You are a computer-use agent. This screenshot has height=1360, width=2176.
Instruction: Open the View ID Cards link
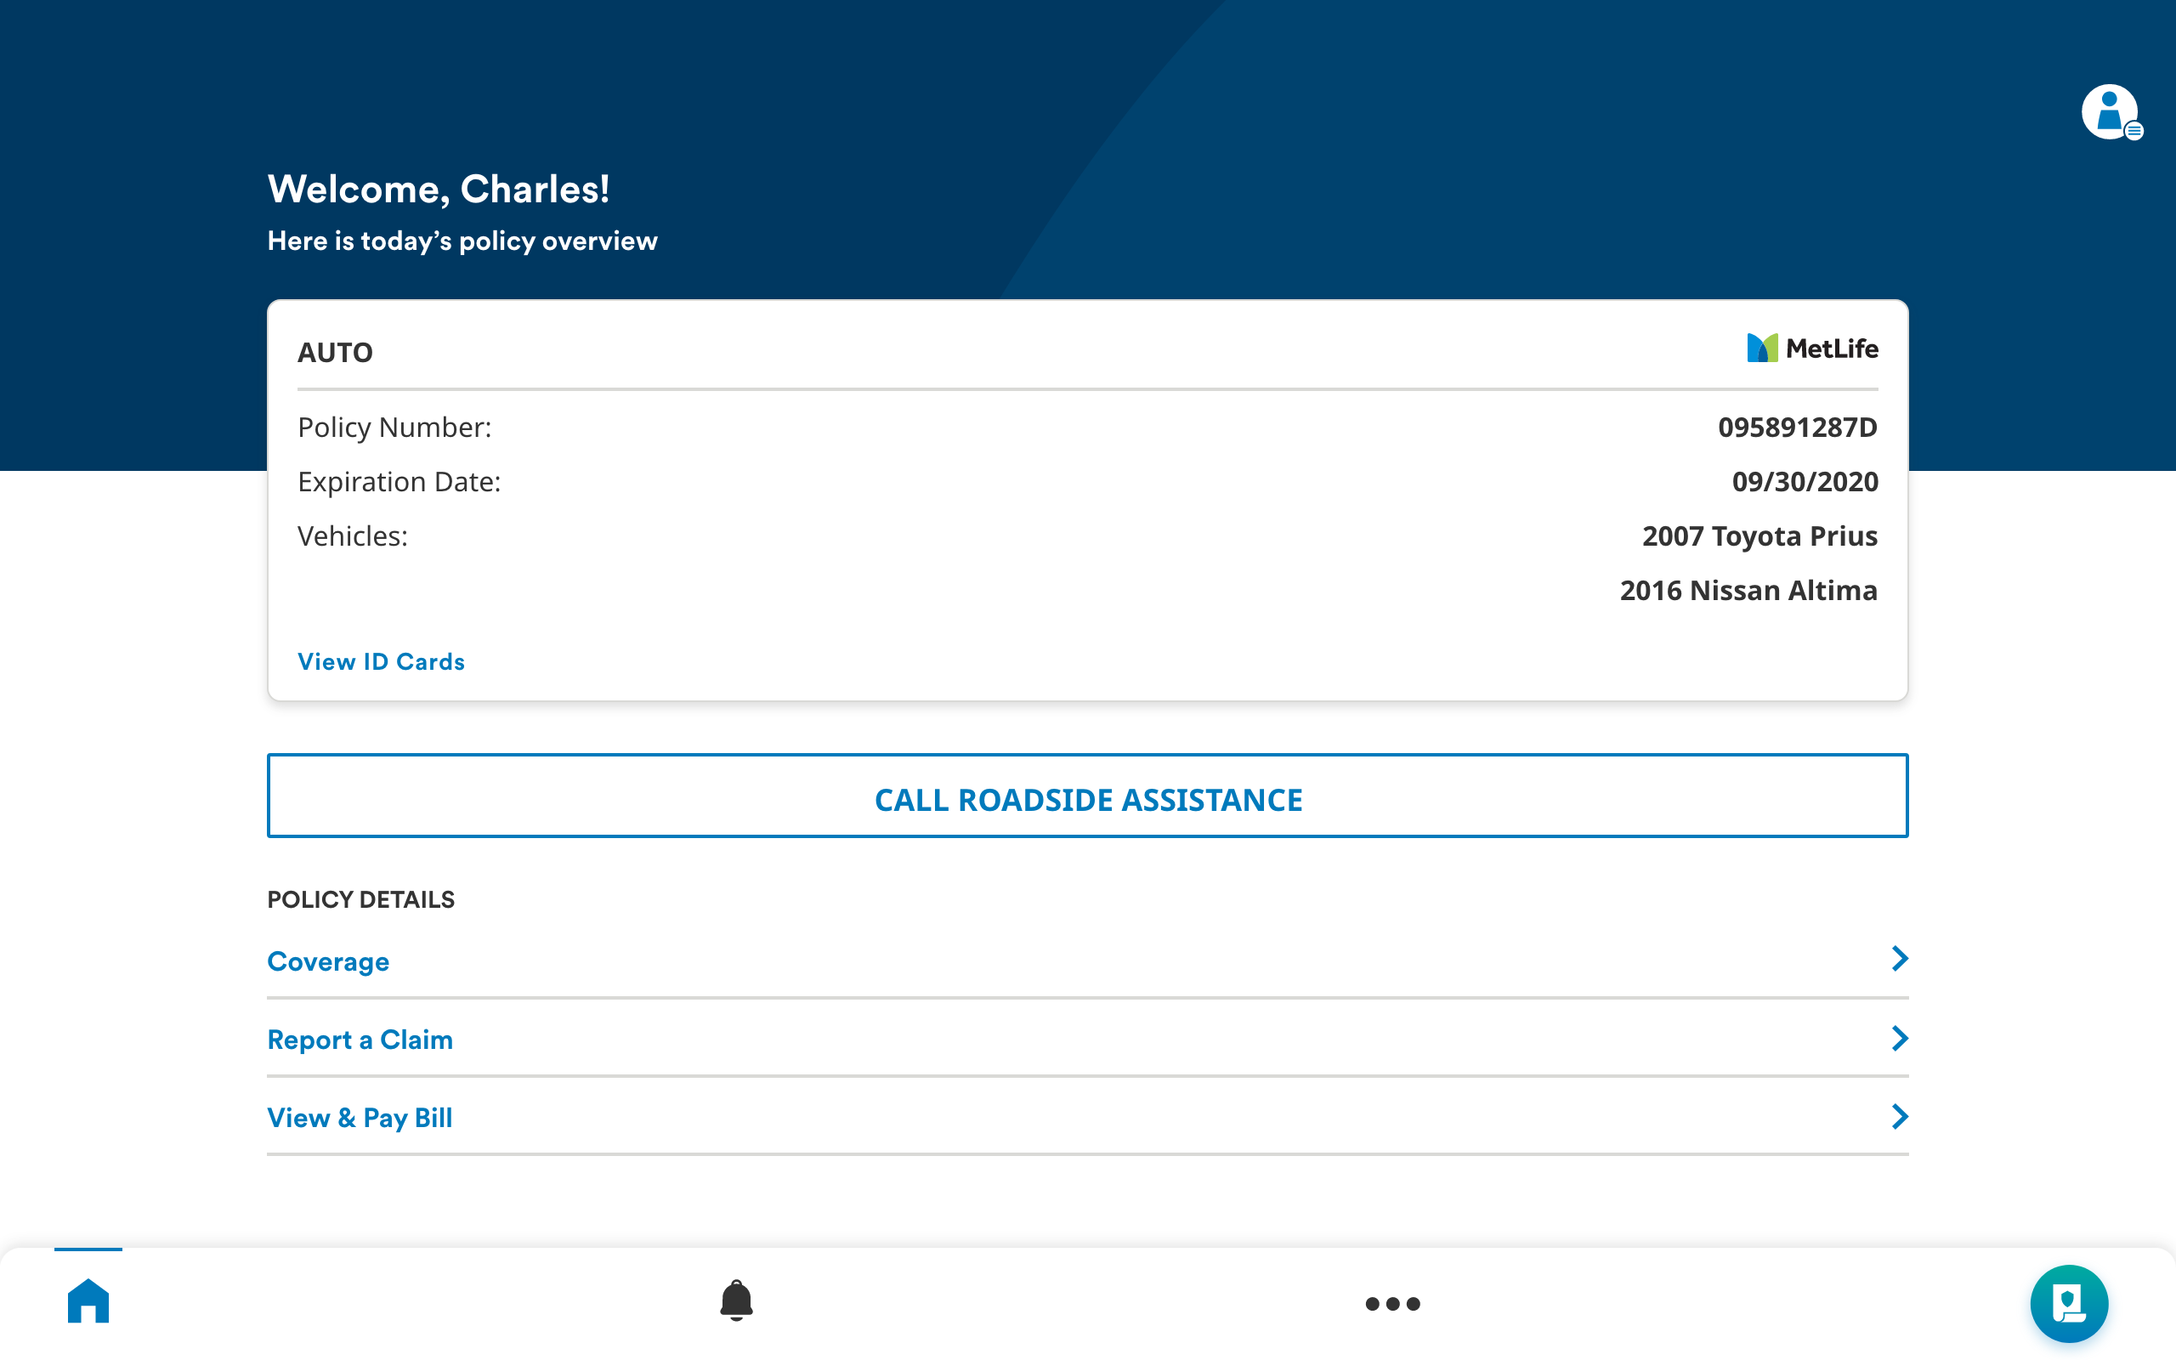coord(382,662)
